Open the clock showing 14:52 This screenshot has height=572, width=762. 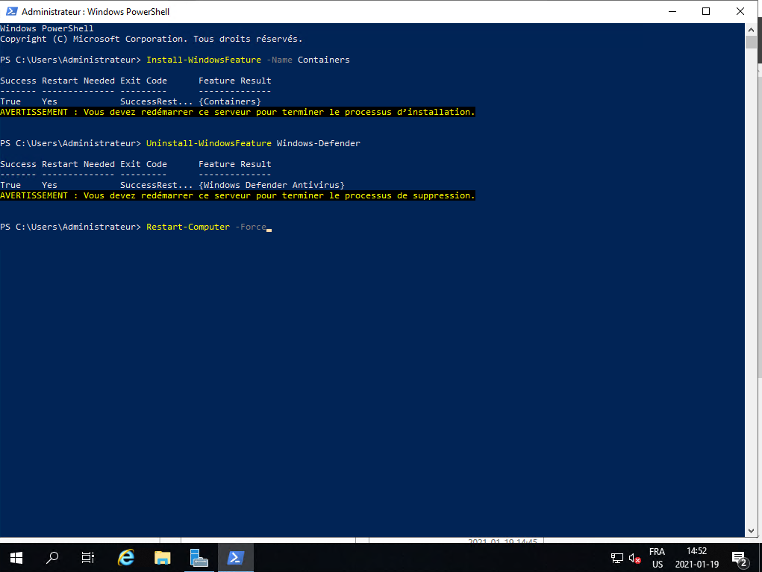click(696, 558)
